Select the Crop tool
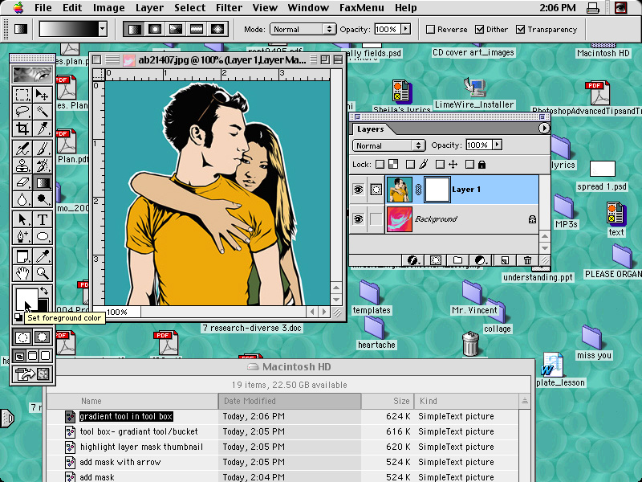Image resolution: width=642 pixels, height=482 pixels. [x=22, y=129]
